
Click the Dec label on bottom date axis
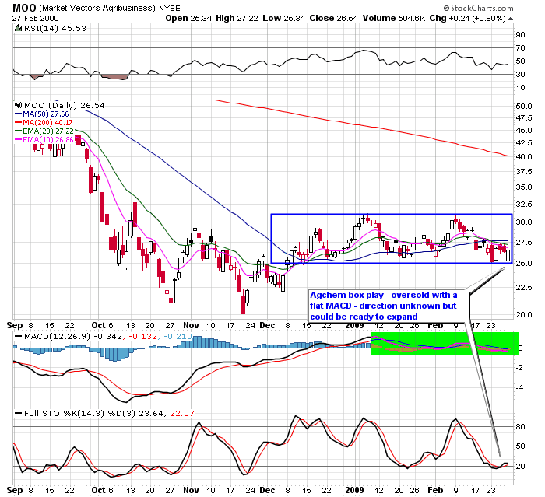pos(267,490)
